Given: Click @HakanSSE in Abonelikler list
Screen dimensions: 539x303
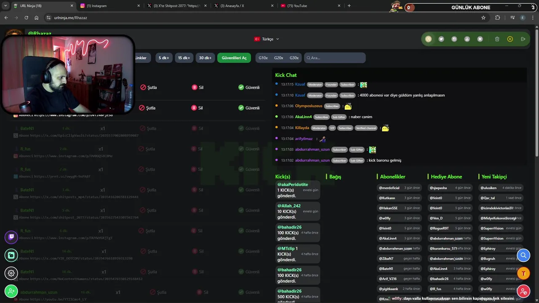Looking at the screenshot, I should click(x=388, y=208).
